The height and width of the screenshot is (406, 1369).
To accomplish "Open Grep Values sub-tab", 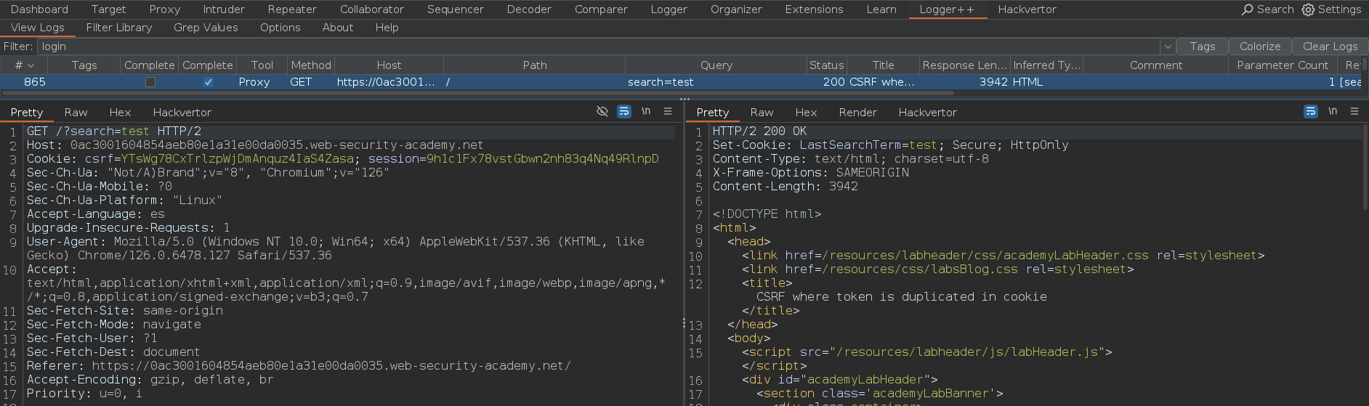I will 206,28.
